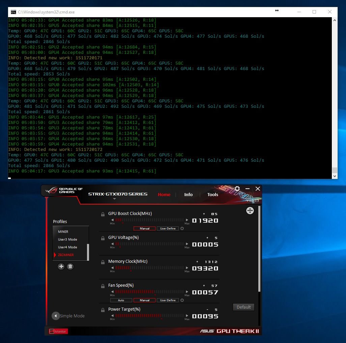Increase GPU Voltage with right arrow
Image resolution: width=346 pixels, height=343 pixels.
pos(187,244)
